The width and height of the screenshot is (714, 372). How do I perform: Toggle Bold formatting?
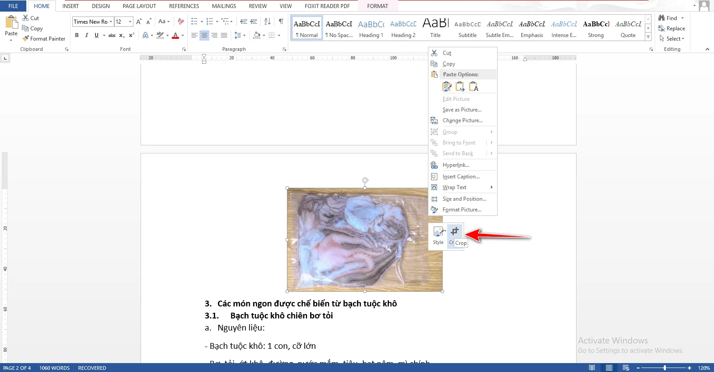[77, 35]
